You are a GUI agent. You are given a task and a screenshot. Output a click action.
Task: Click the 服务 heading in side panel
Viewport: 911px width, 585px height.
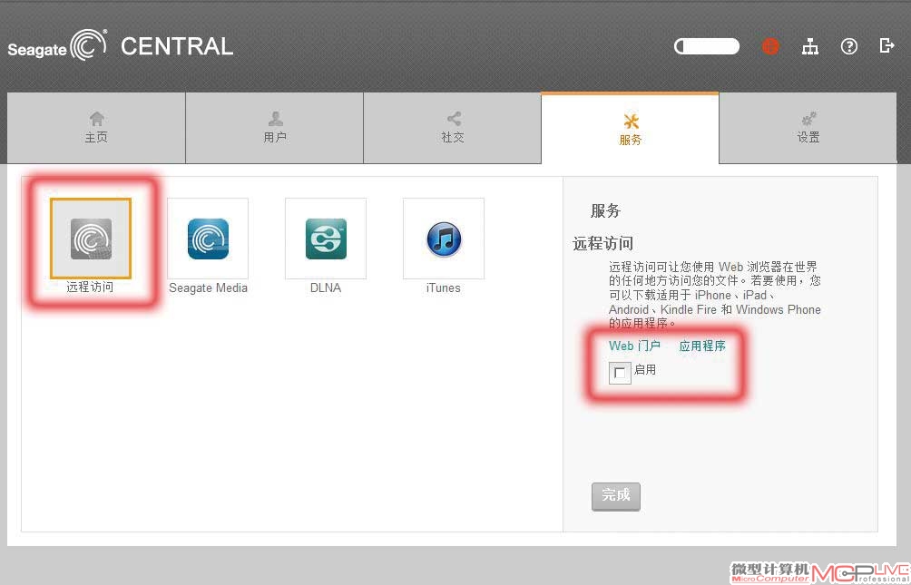(606, 210)
